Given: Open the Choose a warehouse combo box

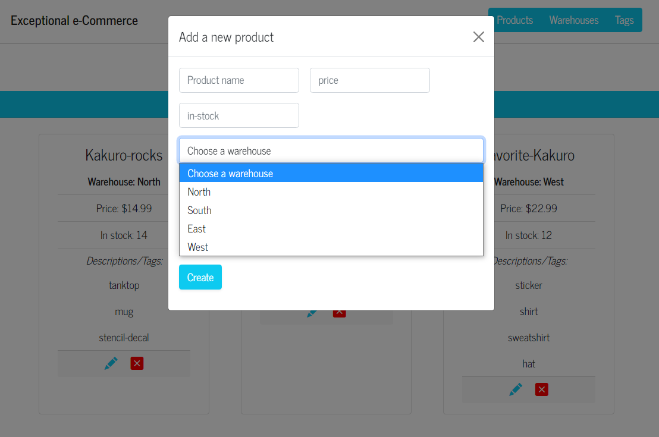Looking at the screenshot, I should pos(331,150).
